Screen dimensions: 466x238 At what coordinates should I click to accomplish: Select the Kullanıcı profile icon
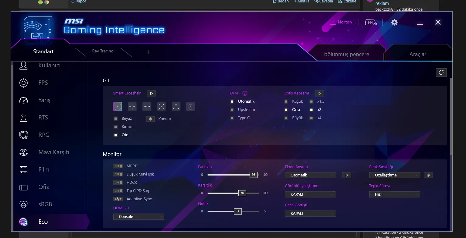point(23,66)
